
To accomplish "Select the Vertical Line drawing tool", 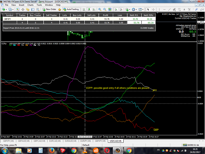I will click(159, 10).
